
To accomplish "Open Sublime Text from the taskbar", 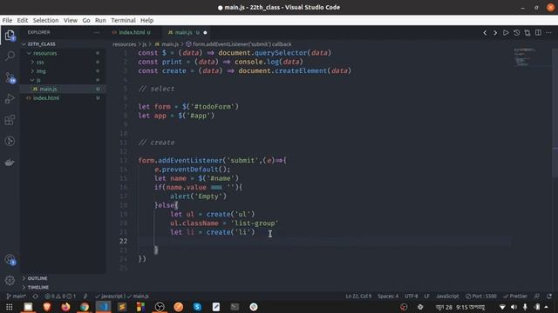I will (x=122, y=307).
